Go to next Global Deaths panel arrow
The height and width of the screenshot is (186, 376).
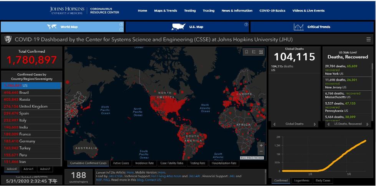pyautogui.click(x=315, y=124)
